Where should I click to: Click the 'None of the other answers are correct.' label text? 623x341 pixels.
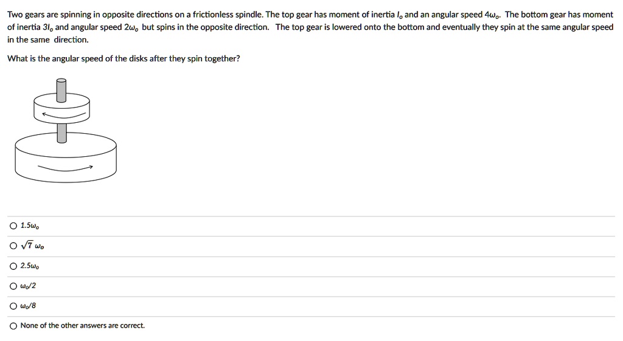point(83,326)
